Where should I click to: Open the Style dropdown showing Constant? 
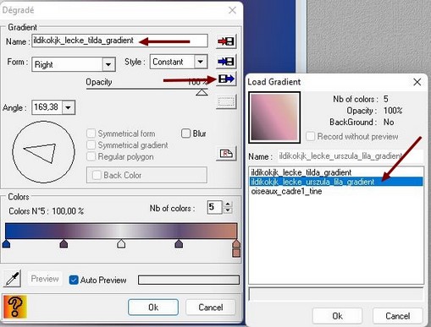tap(201, 62)
